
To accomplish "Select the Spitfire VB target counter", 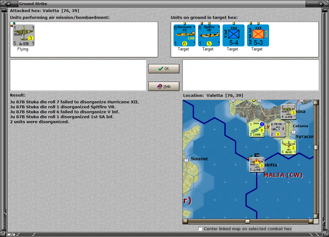I will click(x=209, y=35).
